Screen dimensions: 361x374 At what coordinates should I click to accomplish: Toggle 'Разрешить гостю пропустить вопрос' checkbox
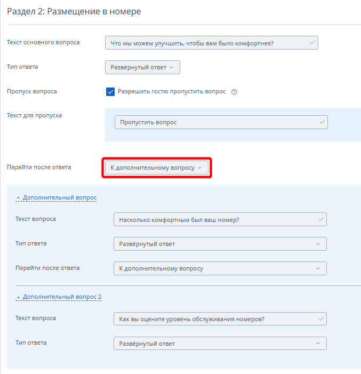(110, 92)
